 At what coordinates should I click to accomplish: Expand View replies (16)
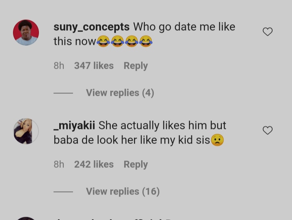[122, 191]
